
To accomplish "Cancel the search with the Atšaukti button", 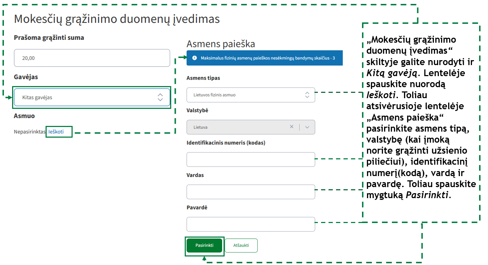I will 241,245.
